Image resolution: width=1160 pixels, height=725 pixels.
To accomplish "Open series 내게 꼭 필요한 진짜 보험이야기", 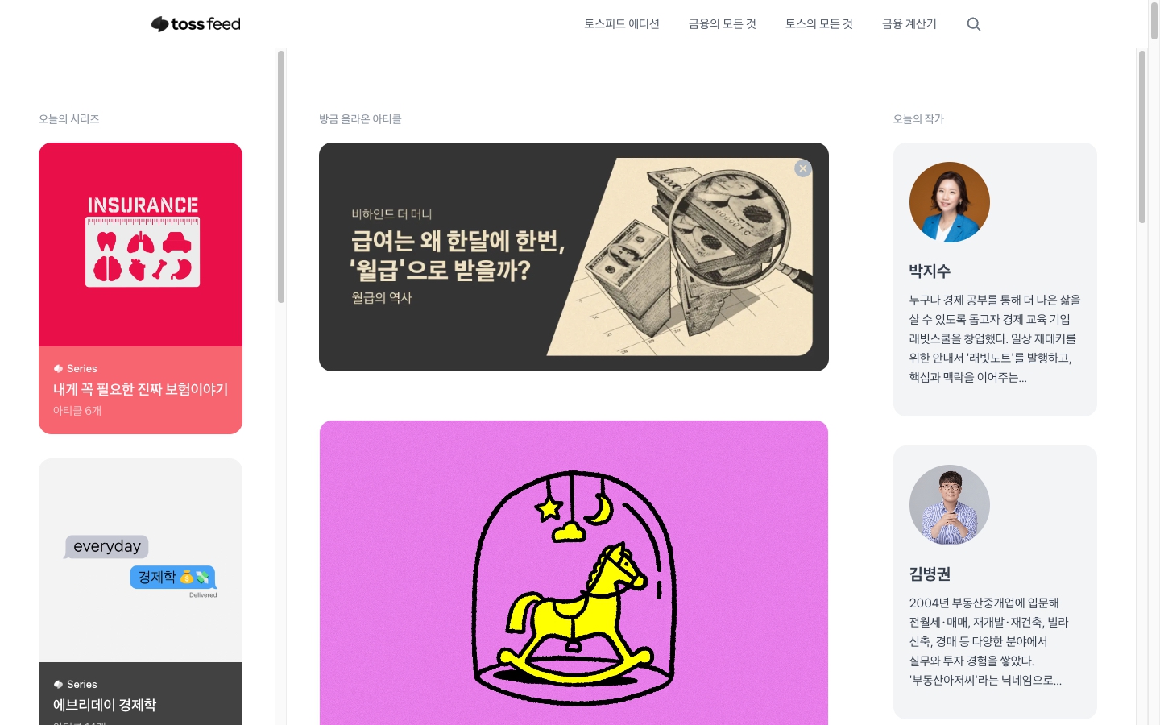I will pyautogui.click(x=140, y=390).
